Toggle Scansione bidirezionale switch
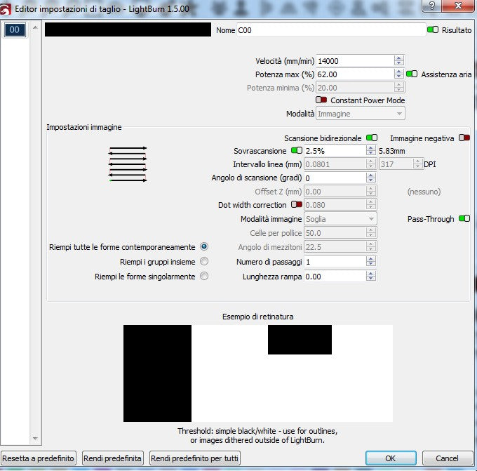This screenshot has height=471, width=477. point(371,138)
